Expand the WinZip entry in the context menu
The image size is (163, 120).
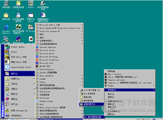coord(130,86)
